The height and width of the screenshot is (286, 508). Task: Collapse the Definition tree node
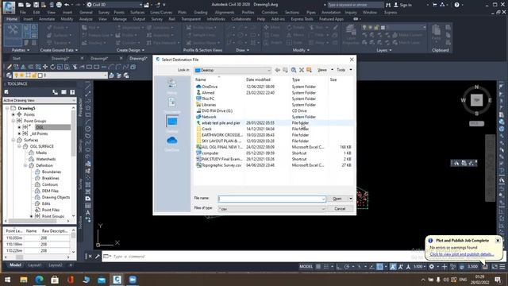click(x=25, y=165)
